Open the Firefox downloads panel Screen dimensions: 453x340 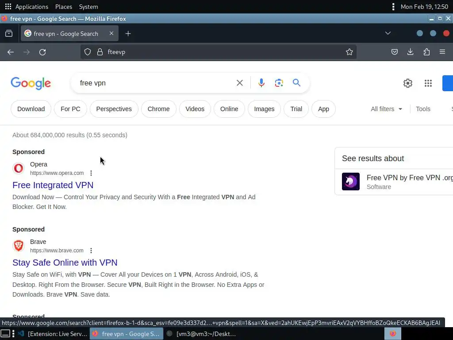(410, 52)
